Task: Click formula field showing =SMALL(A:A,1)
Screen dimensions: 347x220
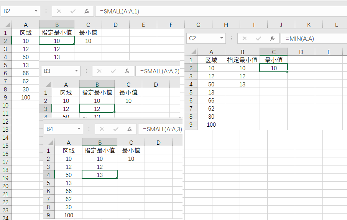Action: click(221, 11)
